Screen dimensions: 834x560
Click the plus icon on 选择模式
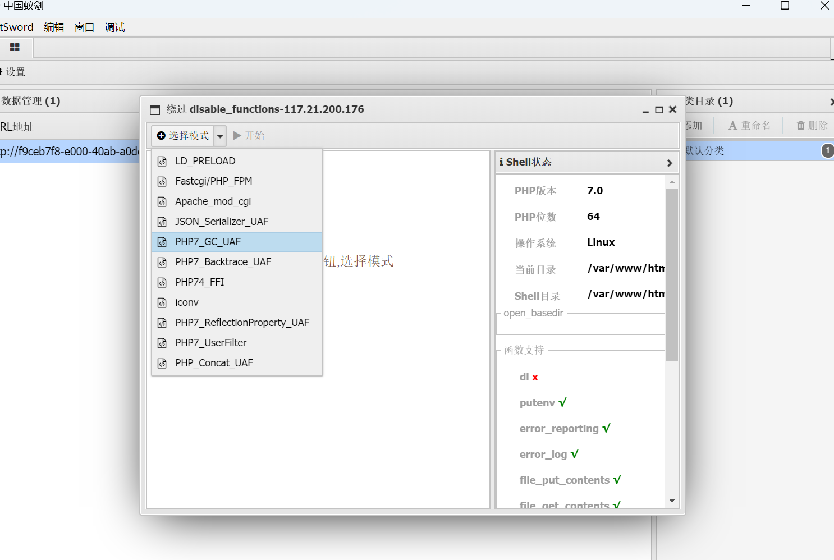pos(161,136)
